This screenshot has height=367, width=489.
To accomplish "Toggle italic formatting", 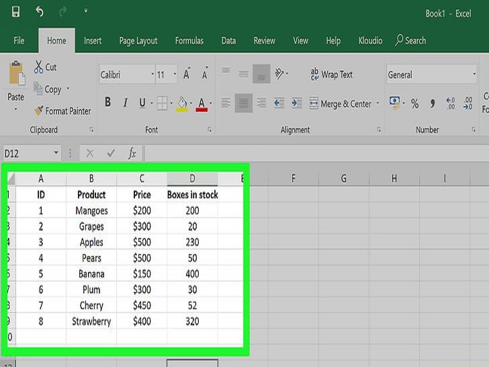I will click(x=126, y=102).
